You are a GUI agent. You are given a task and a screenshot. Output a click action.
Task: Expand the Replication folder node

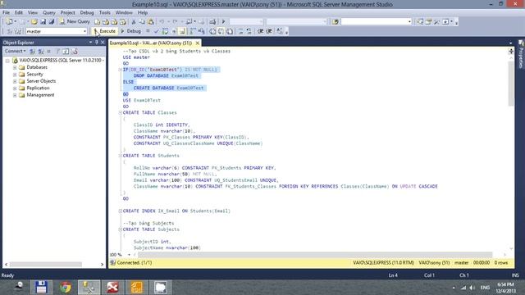pos(15,88)
